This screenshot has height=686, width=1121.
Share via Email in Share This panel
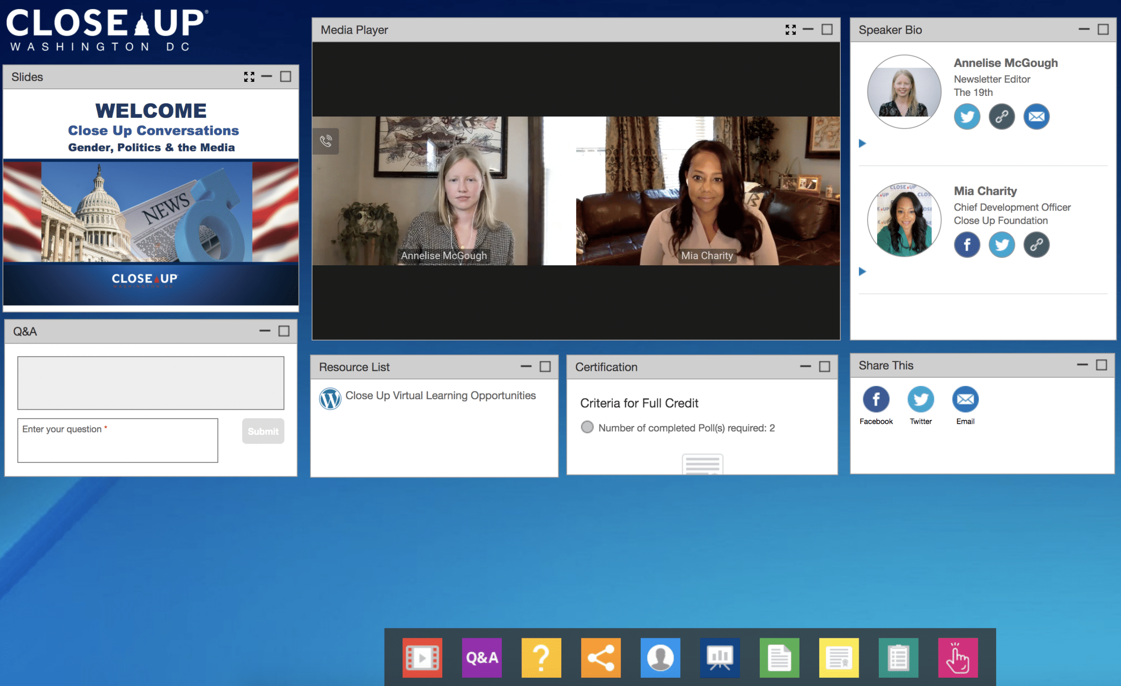point(965,399)
